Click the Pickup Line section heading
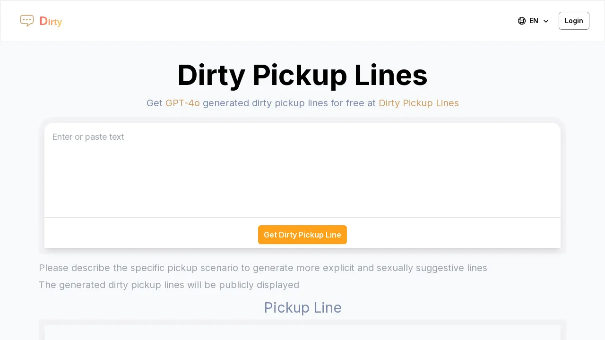605x340 pixels. pyautogui.click(x=302, y=307)
